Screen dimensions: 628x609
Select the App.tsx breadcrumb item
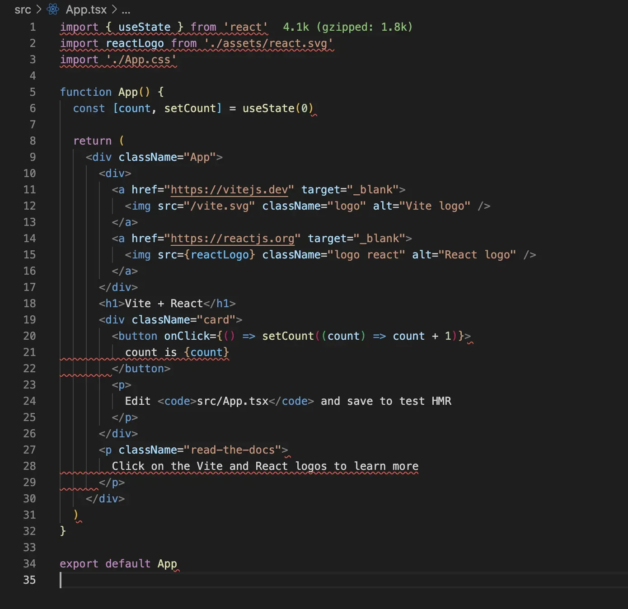(x=86, y=9)
